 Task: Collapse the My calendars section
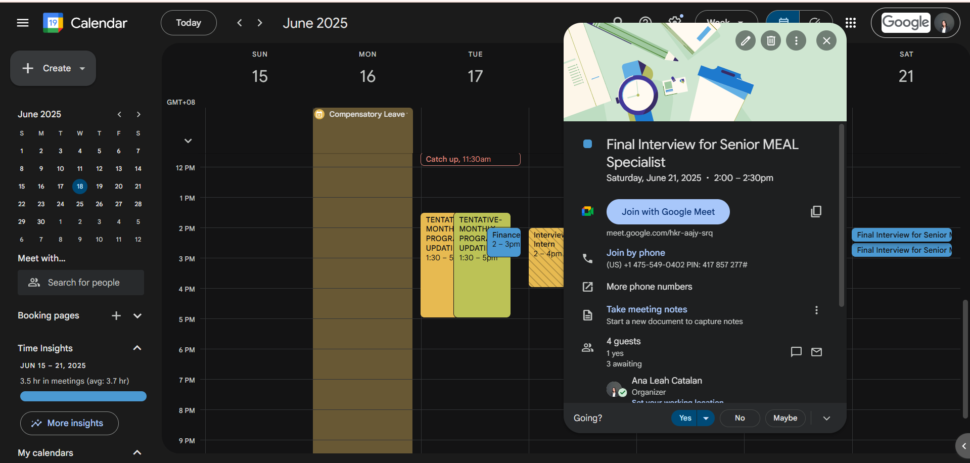click(137, 452)
